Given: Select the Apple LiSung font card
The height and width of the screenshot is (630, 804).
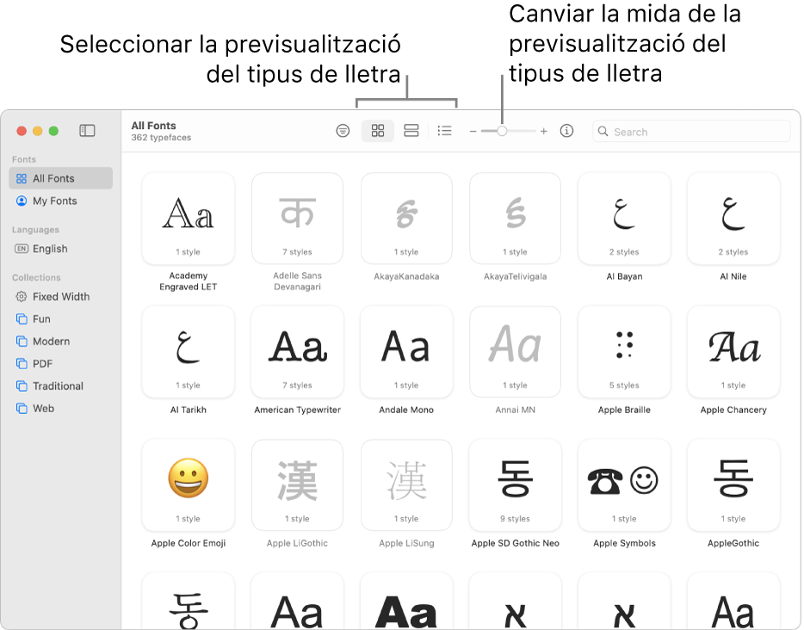Looking at the screenshot, I should (x=406, y=486).
